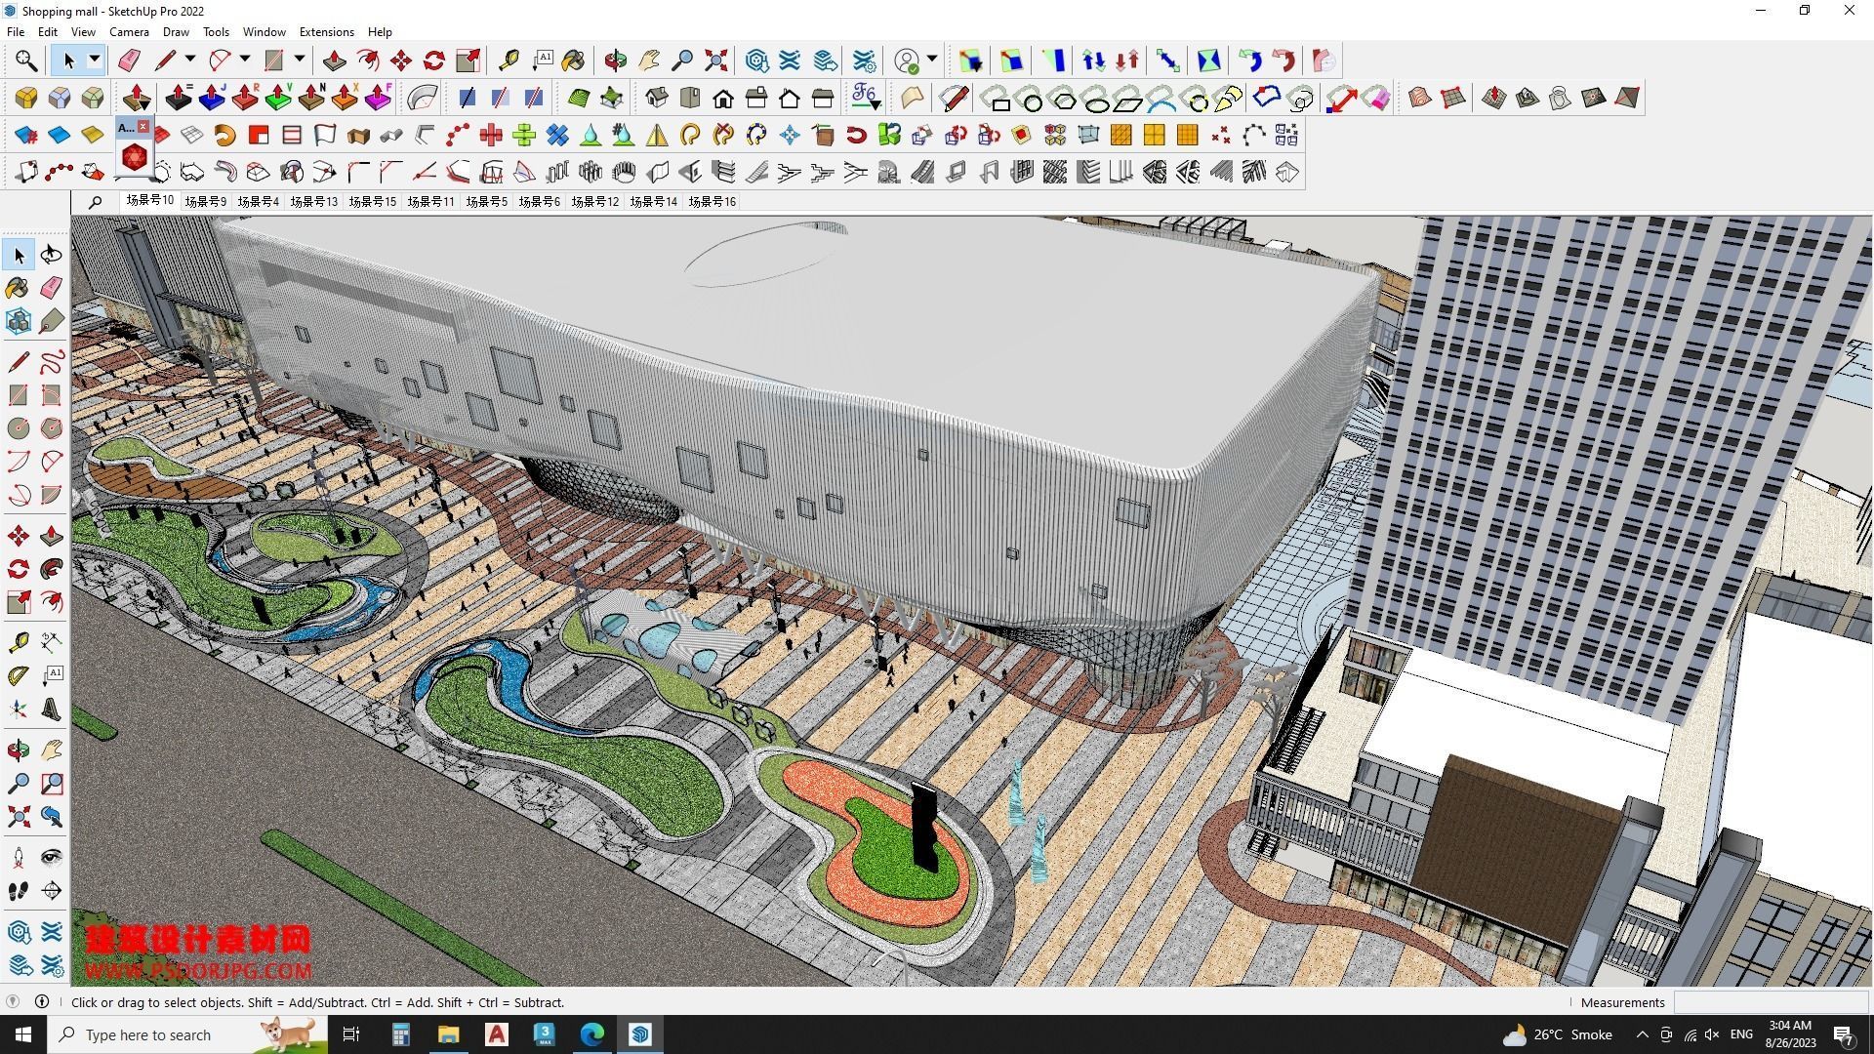This screenshot has width=1874, height=1054.
Task: Select the Walk footprints tool
Action: 19,890
